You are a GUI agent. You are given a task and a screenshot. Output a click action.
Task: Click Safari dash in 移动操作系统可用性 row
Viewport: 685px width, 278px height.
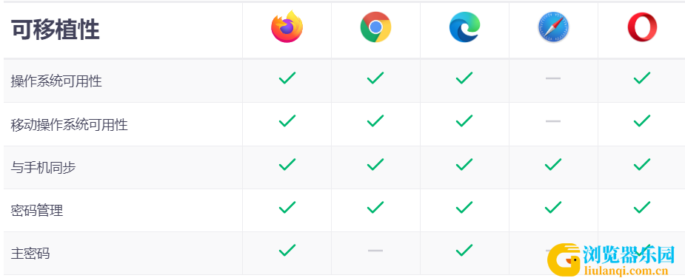click(553, 121)
